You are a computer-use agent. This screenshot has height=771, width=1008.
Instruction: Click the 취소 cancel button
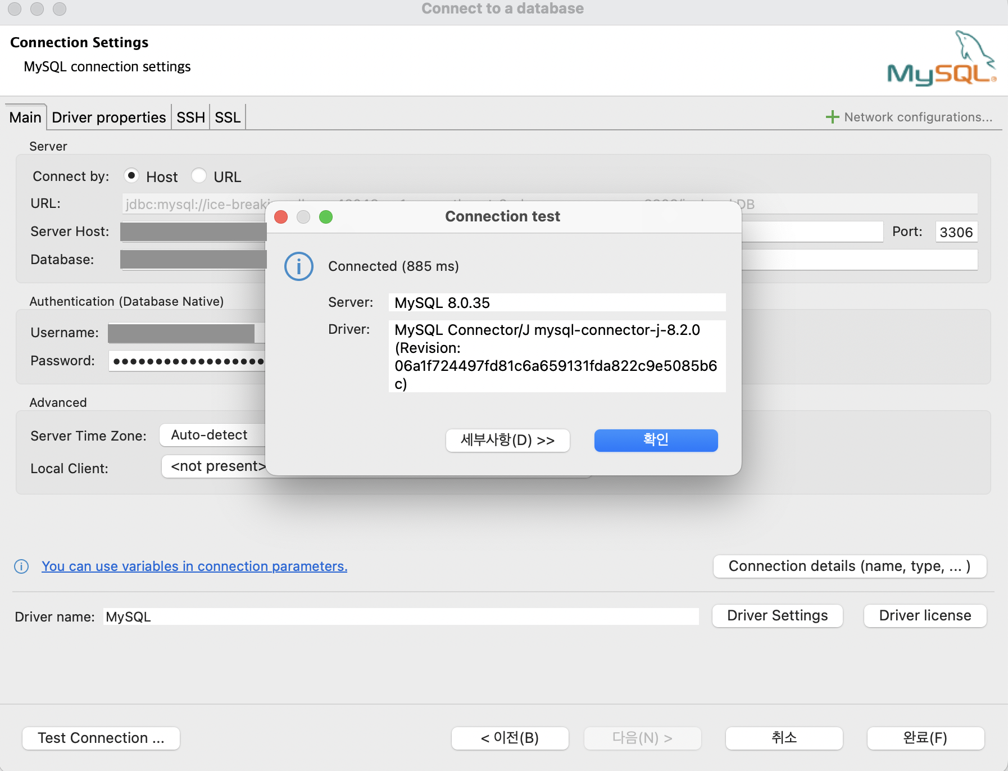784,738
